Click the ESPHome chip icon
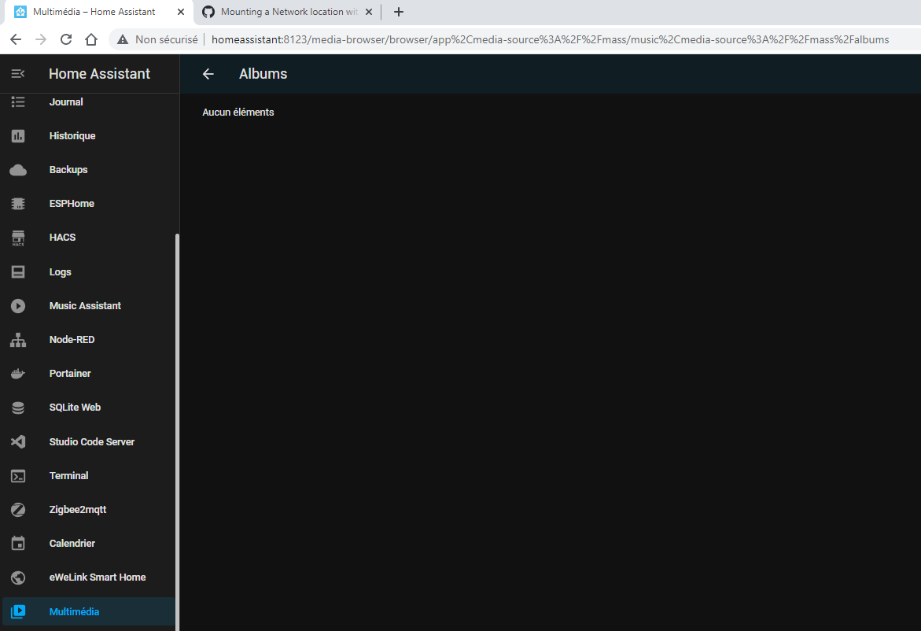Screen dimensions: 921x631 18,204
